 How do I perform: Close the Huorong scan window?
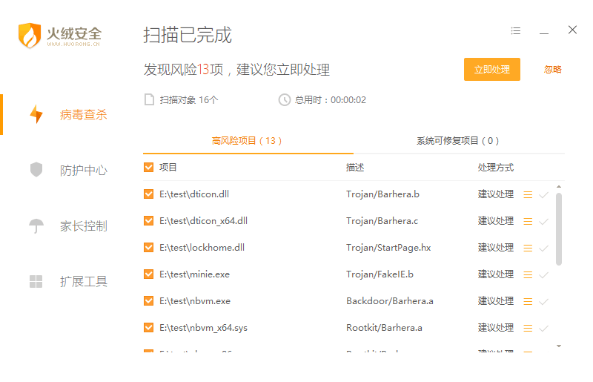(x=572, y=30)
